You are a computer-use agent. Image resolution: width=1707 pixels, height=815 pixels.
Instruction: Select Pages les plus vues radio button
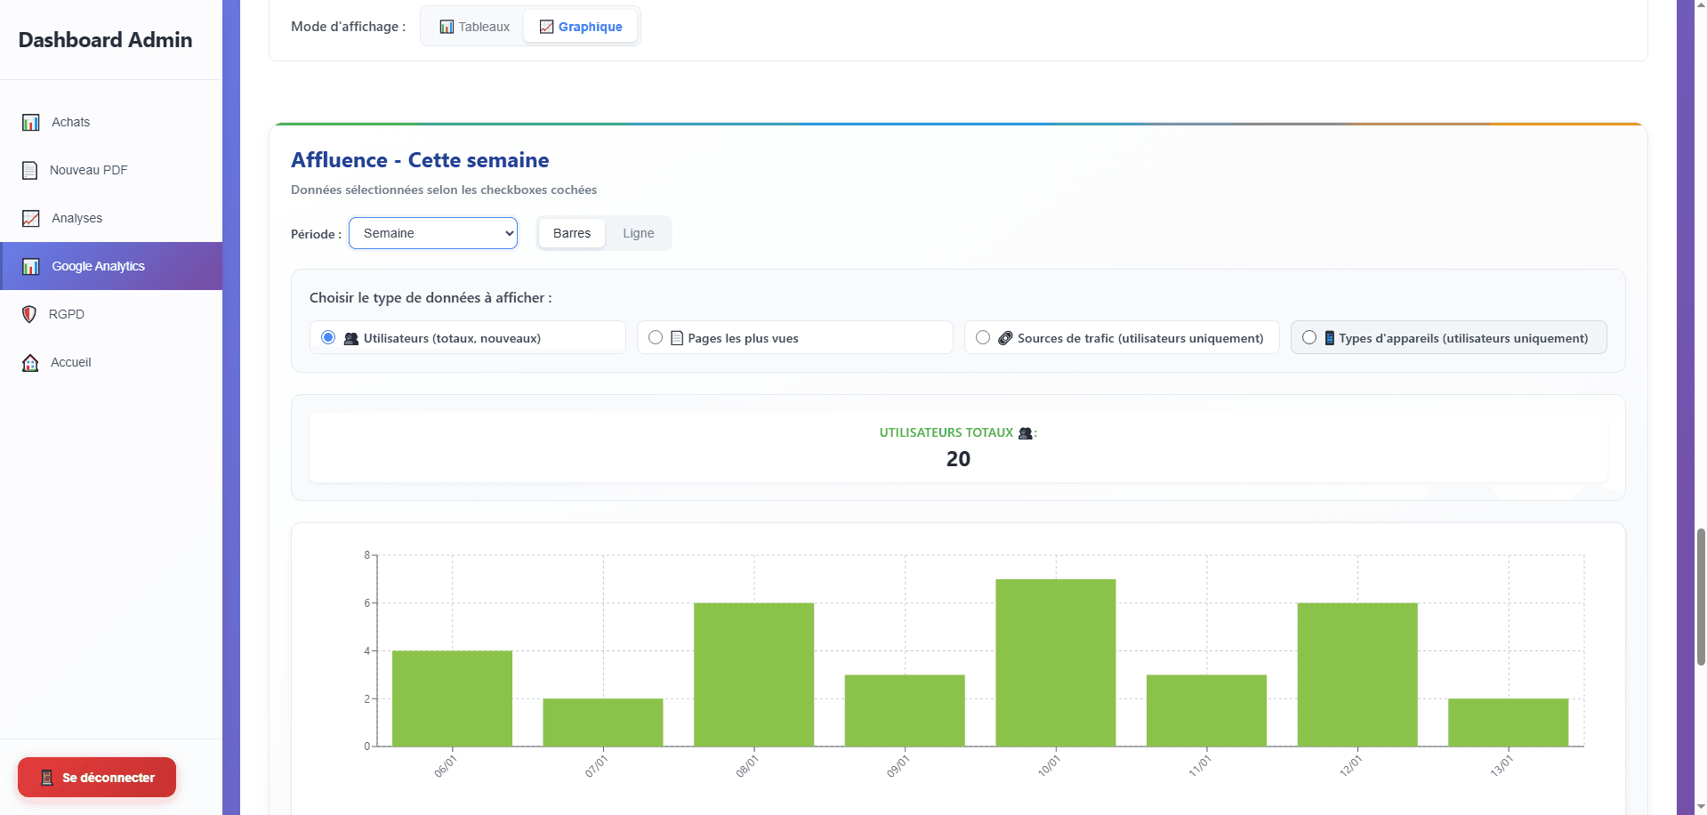[656, 337]
